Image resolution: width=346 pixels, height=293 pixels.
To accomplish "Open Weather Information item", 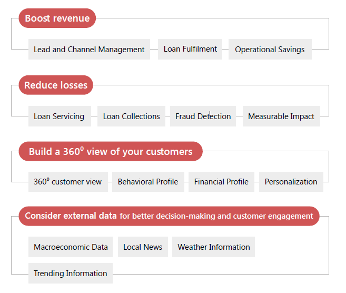I will click(213, 247).
